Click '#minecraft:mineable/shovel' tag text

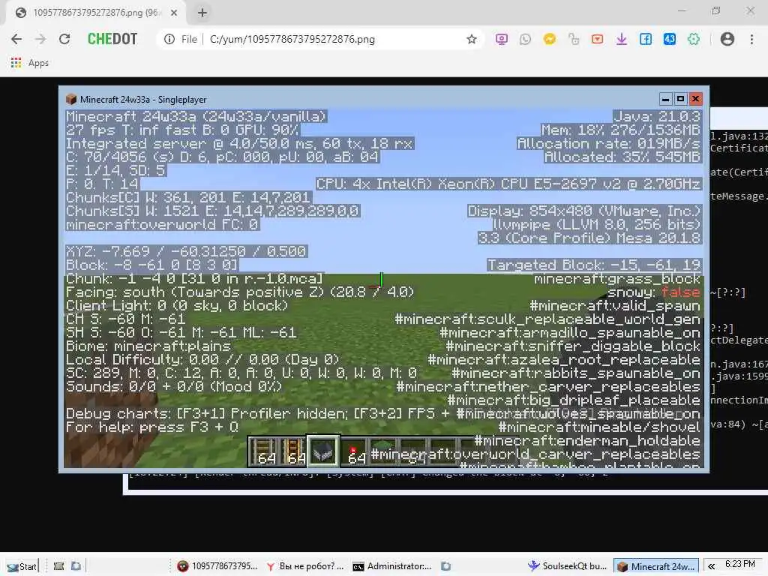pos(599,427)
